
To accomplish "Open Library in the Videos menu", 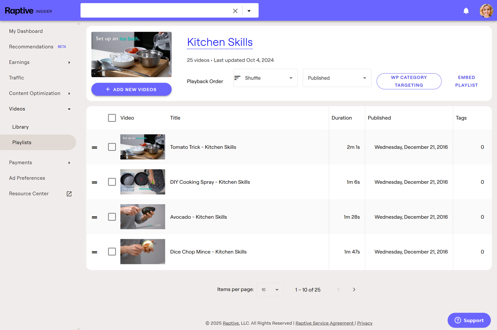I will (x=20, y=127).
